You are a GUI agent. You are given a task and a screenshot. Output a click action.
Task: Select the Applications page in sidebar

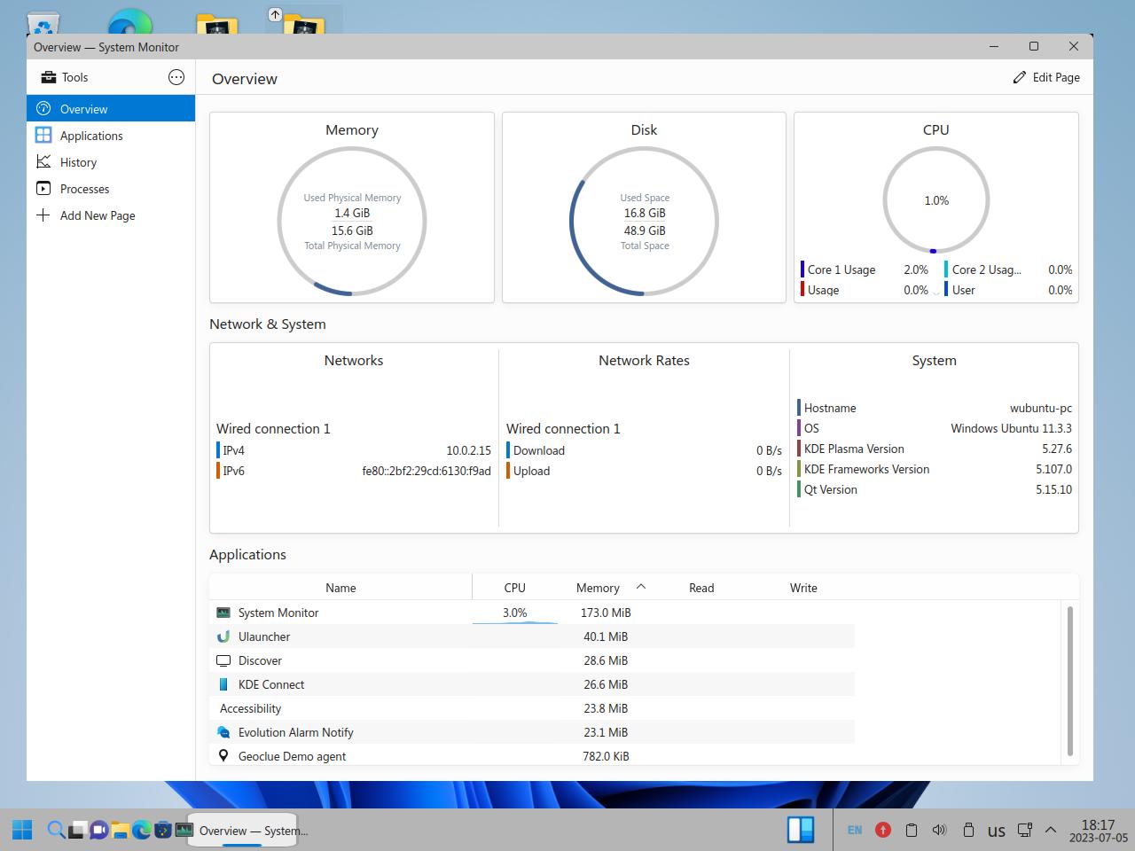(91, 136)
